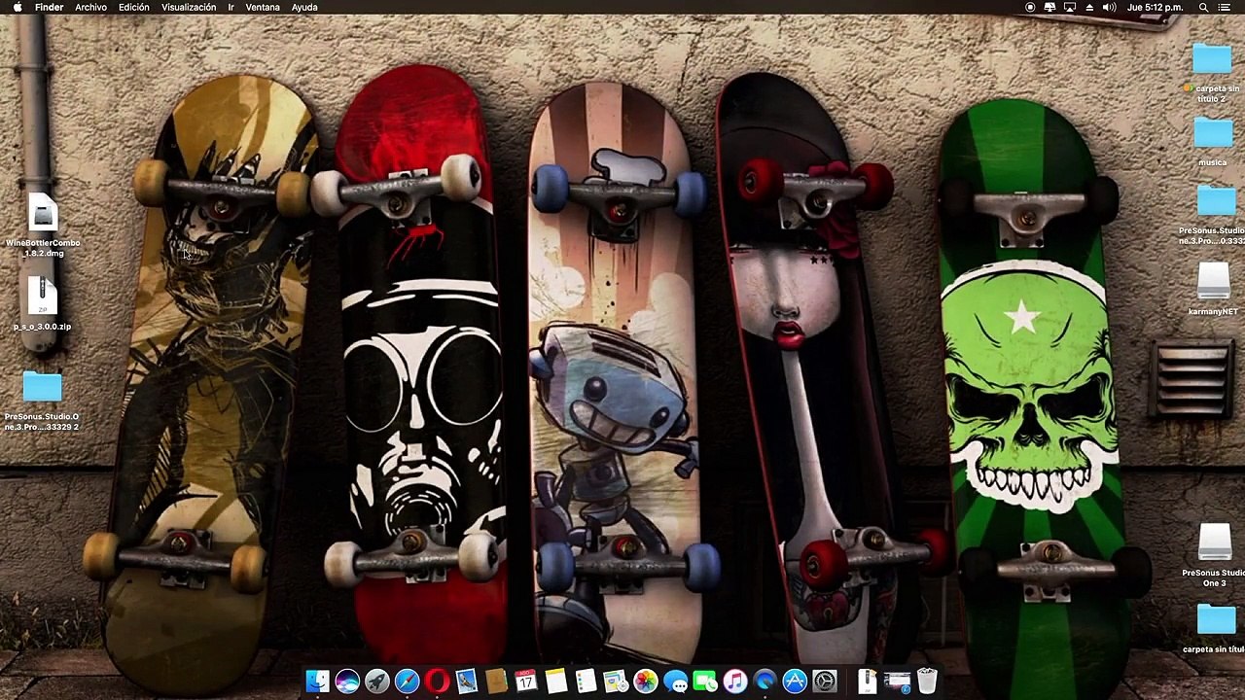Open the Trash in the dock
The height and width of the screenshot is (700, 1245).
[927, 682]
